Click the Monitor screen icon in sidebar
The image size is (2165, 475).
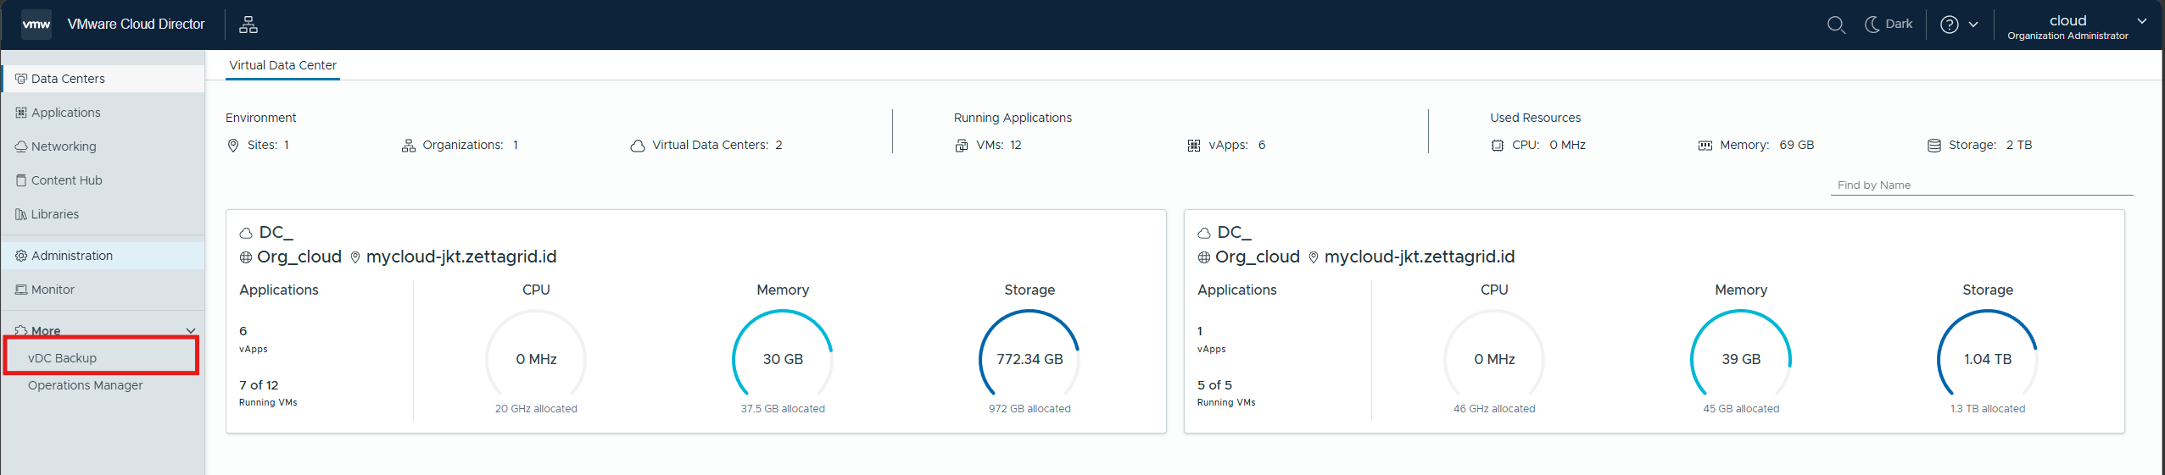click(x=21, y=290)
